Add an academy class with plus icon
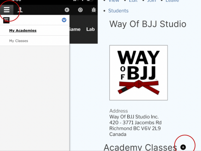 183,147
